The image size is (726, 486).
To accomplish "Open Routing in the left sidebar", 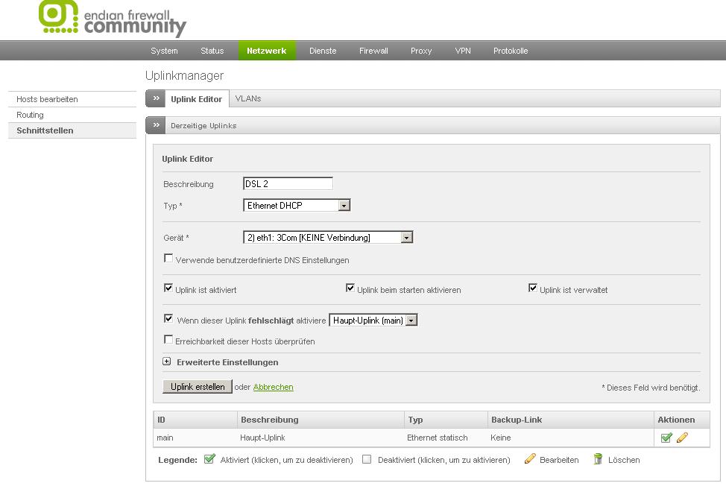I will [x=31, y=115].
